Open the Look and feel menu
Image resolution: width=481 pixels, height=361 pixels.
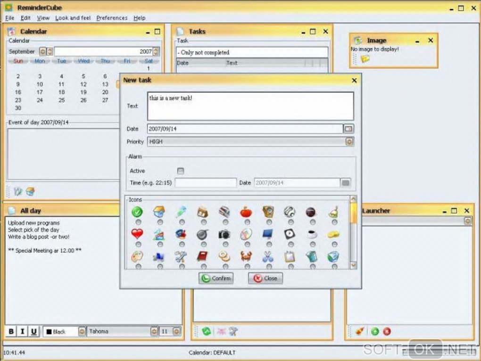point(73,18)
